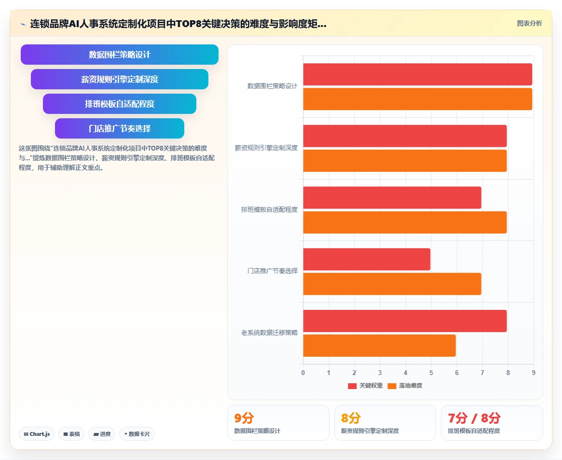Click the x-axis tick label 9
The height and width of the screenshot is (460, 562).
click(x=534, y=373)
